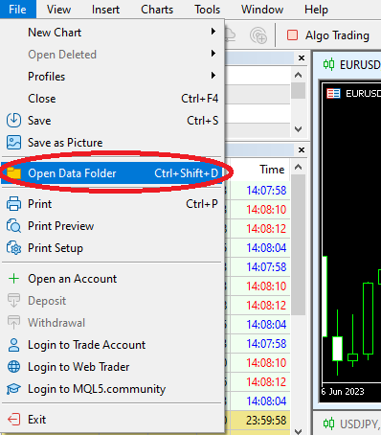Viewport: 381px width, 435px height.
Task: Open the Window menu
Action: click(x=262, y=10)
